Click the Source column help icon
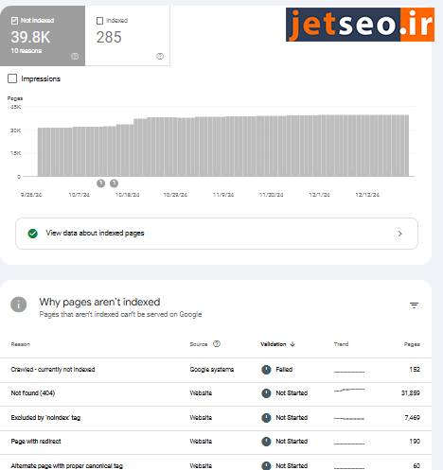The height and width of the screenshot is (470, 443). (217, 344)
